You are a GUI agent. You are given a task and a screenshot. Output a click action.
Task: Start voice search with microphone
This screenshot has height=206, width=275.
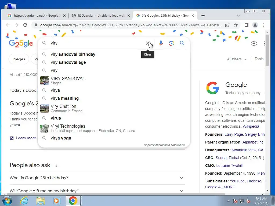point(161,43)
